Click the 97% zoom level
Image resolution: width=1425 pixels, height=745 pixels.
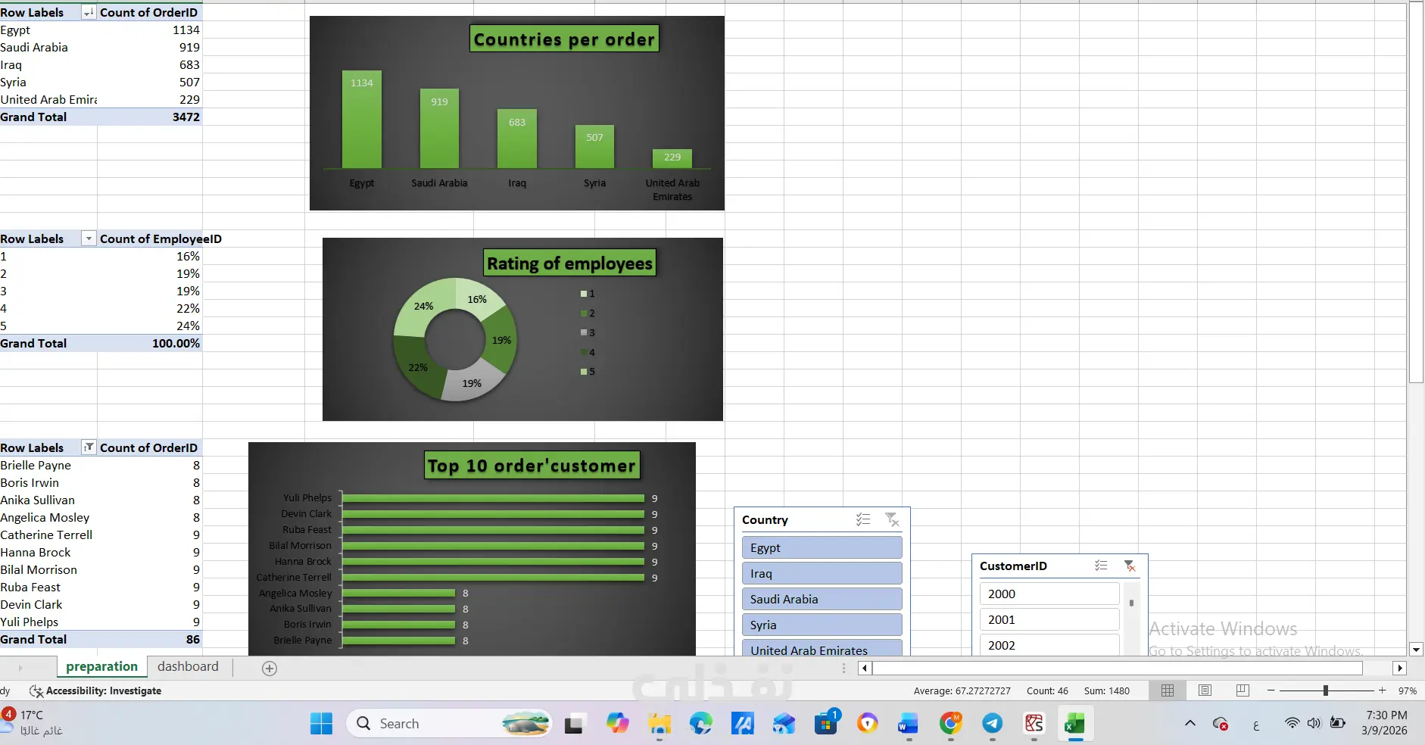pyautogui.click(x=1407, y=690)
